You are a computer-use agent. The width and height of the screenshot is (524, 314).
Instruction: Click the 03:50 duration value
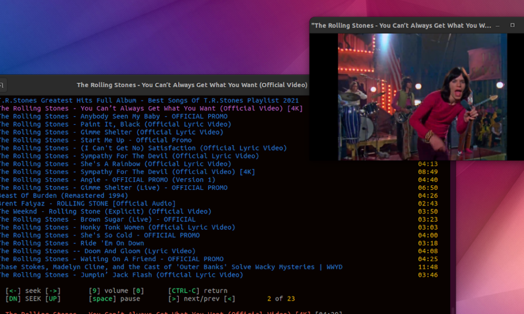428,211
